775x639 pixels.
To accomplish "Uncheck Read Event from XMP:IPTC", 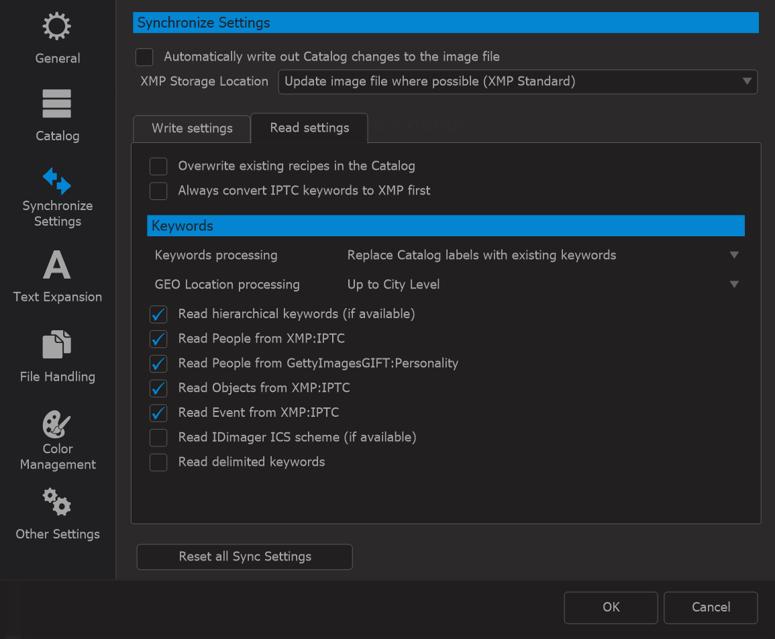I will (x=158, y=413).
